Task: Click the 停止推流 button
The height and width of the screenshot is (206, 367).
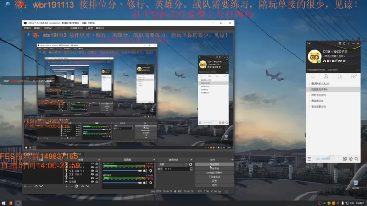Action: click(214, 164)
